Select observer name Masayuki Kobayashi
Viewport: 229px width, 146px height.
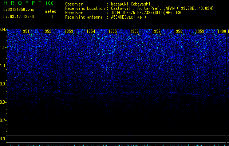coord(131,4)
